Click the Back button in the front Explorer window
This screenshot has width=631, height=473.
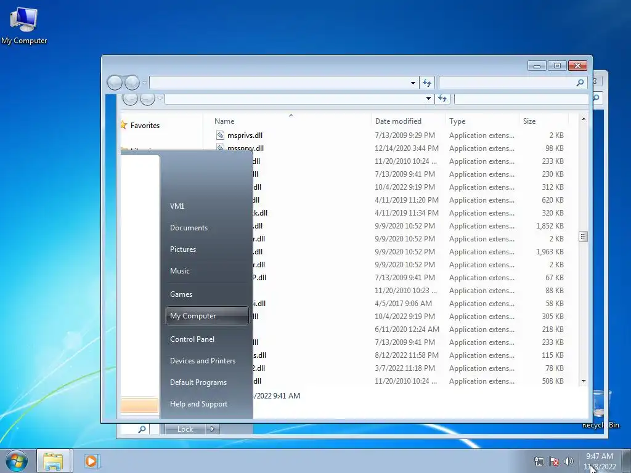(x=115, y=83)
